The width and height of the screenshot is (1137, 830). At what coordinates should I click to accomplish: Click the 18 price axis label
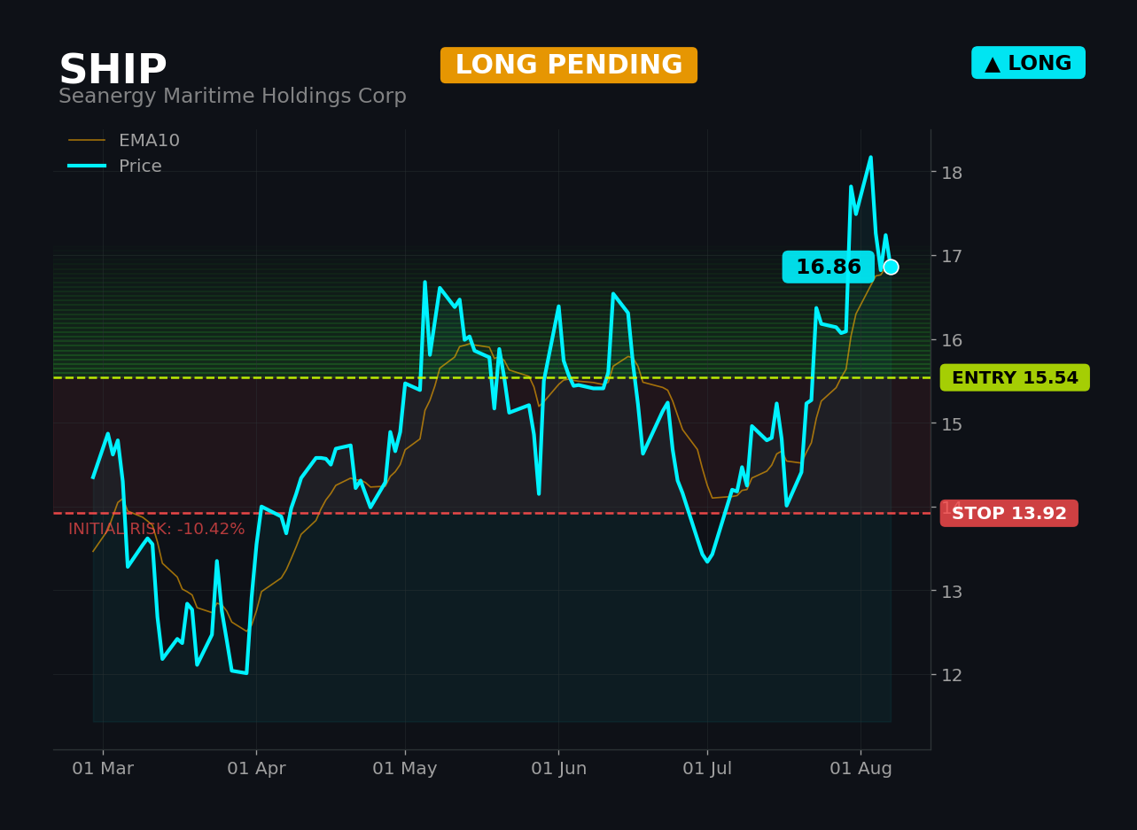tap(952, 173)
